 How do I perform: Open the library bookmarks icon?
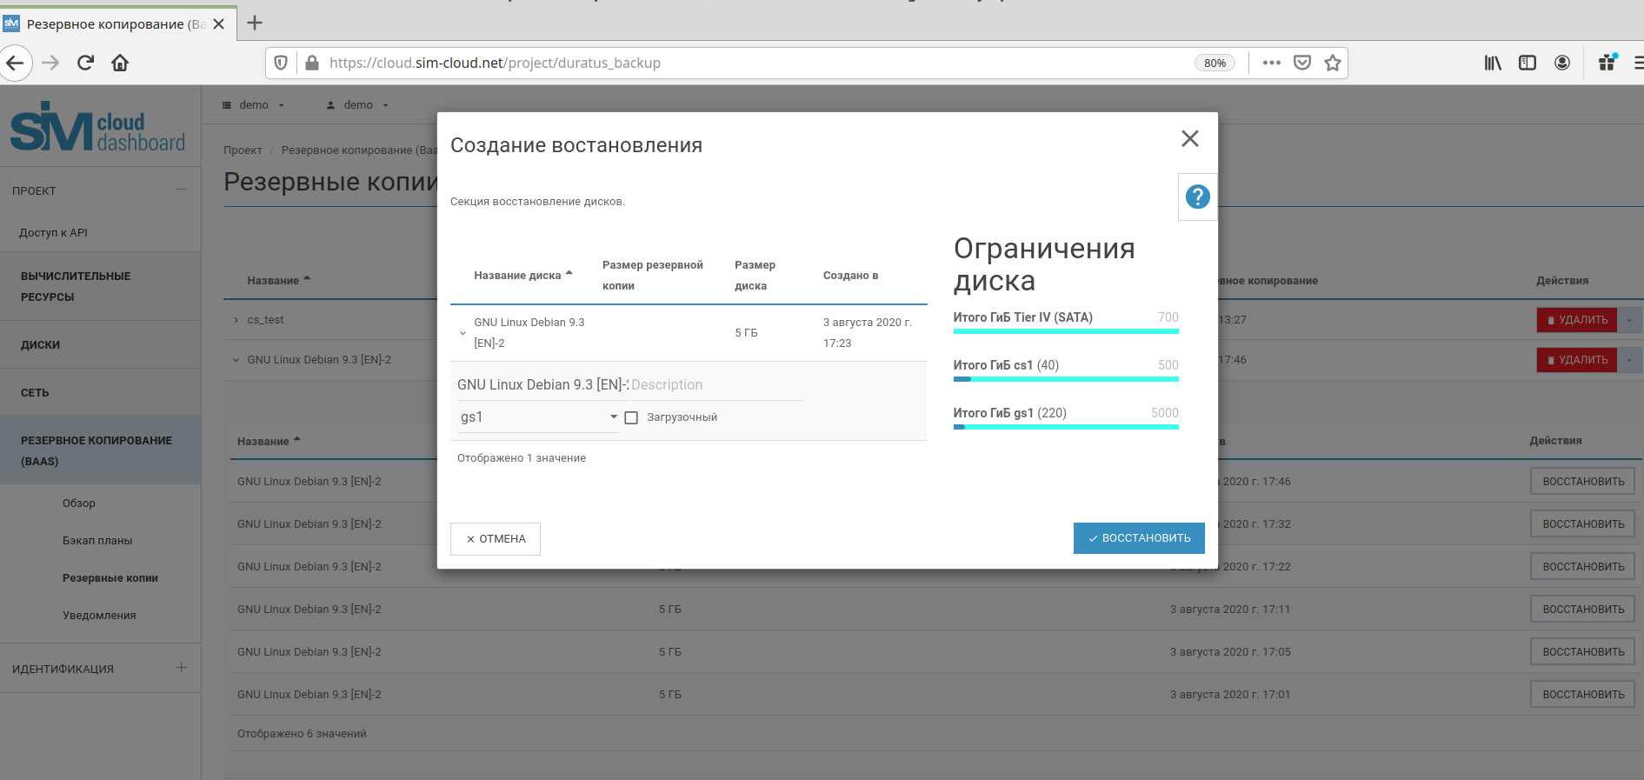pos(1492,63)
